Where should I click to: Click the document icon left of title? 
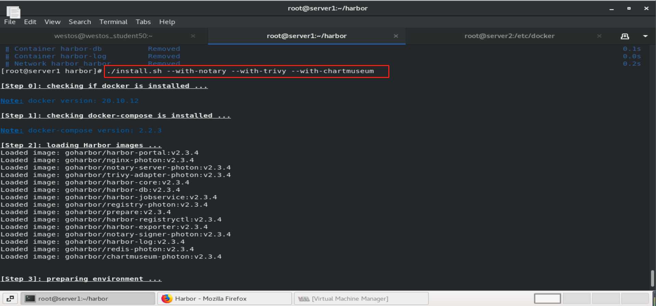(x=13, y=12)
